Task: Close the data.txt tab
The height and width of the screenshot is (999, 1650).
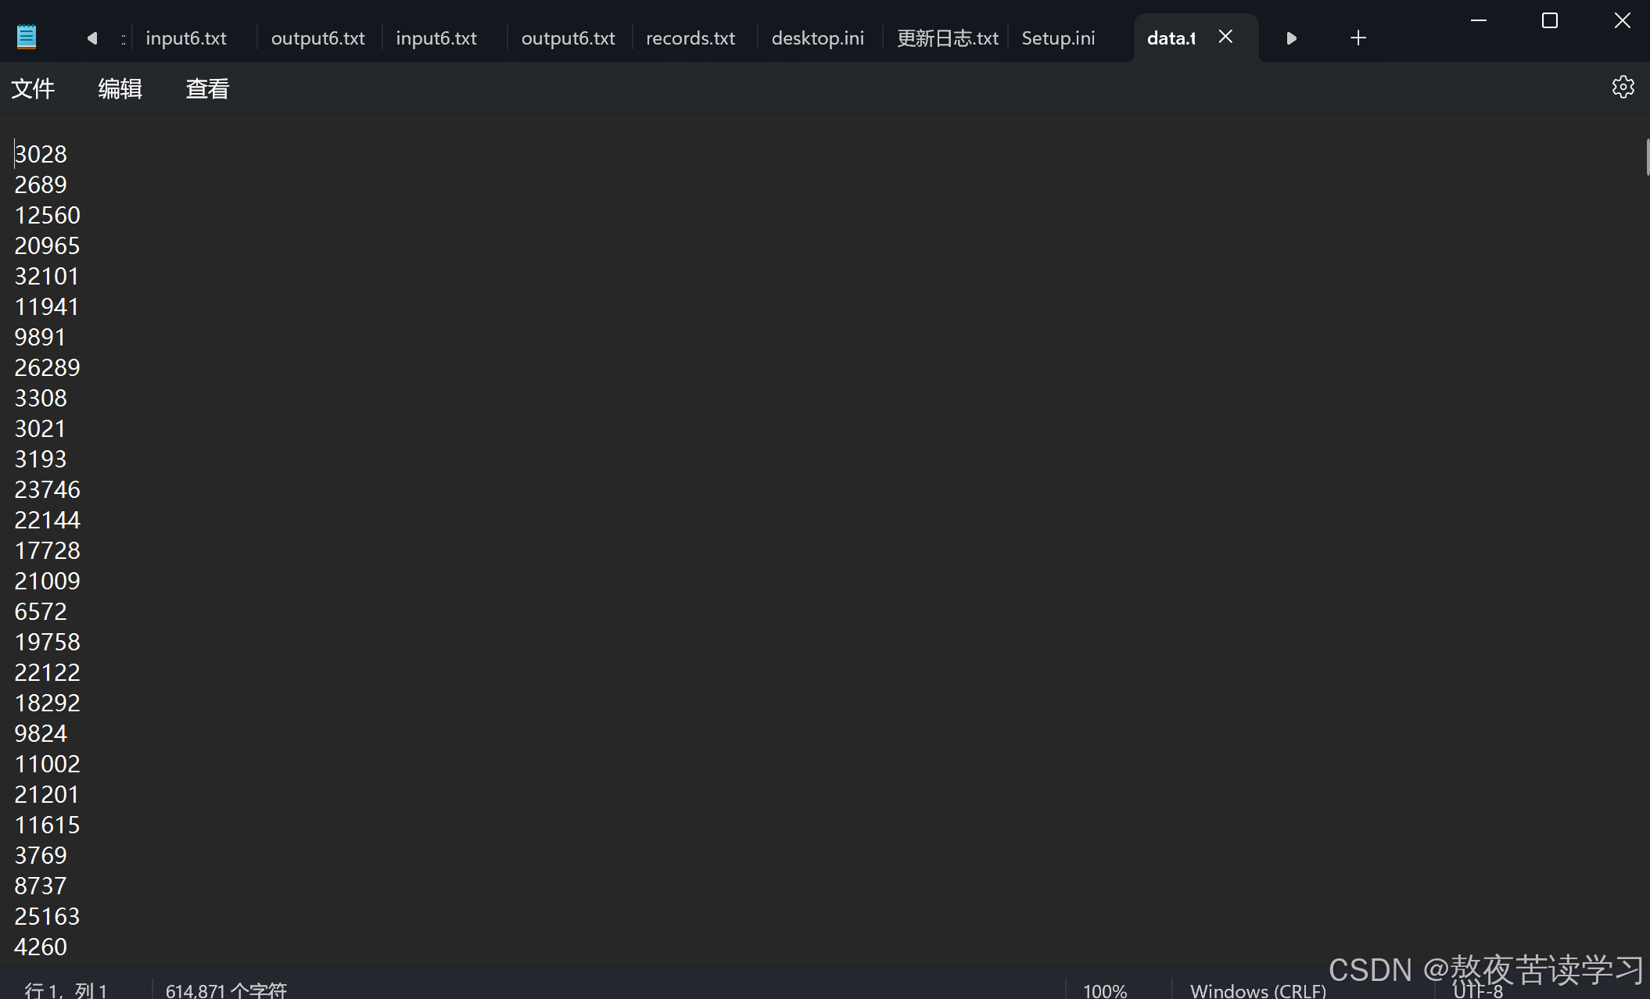Action: 1225,37
